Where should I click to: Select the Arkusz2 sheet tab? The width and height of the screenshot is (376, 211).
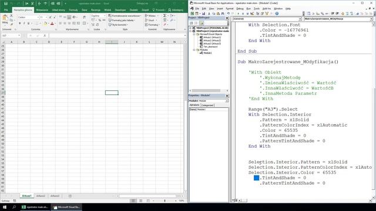click(41, 196)
